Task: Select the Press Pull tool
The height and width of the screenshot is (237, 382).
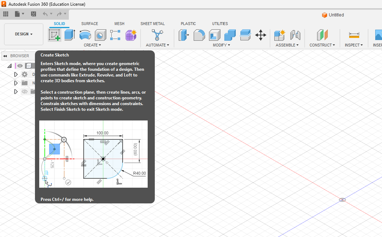Action: [x=184, y=35]
